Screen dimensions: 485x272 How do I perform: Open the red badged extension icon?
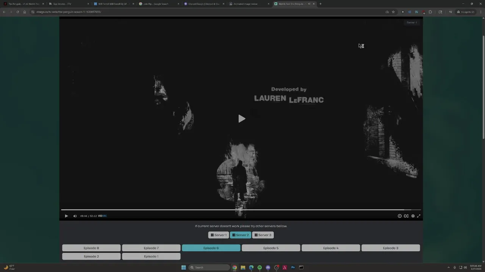423,12
